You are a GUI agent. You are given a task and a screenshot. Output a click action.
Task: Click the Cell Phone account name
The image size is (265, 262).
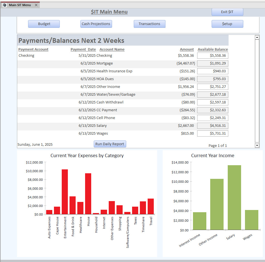tap(106, 118)
